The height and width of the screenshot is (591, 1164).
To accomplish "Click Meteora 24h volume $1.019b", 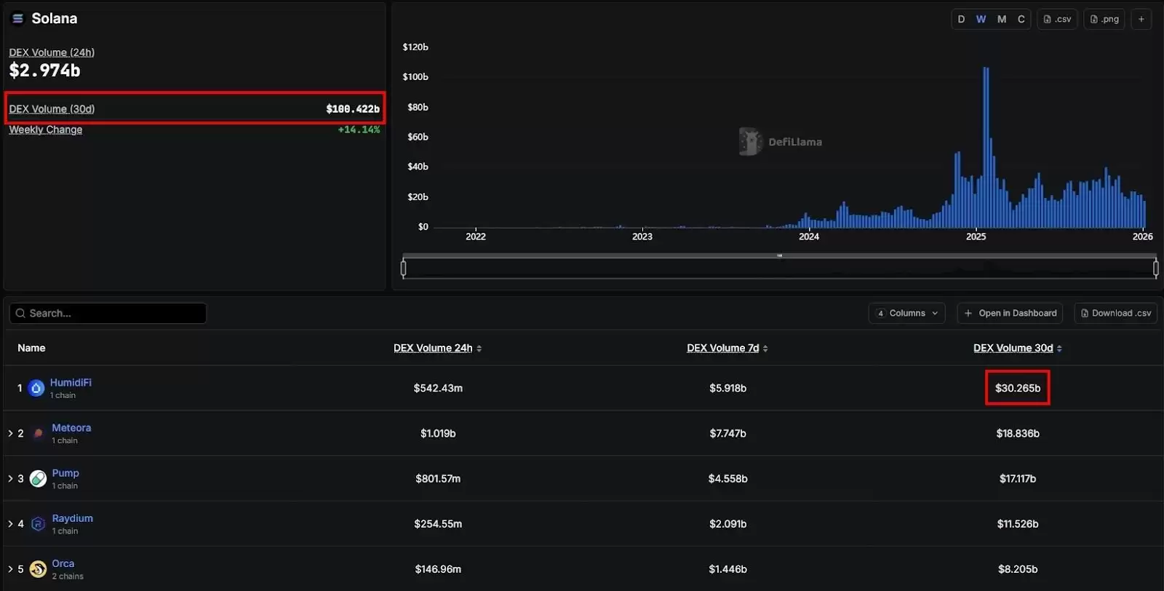I will point(438,434).
